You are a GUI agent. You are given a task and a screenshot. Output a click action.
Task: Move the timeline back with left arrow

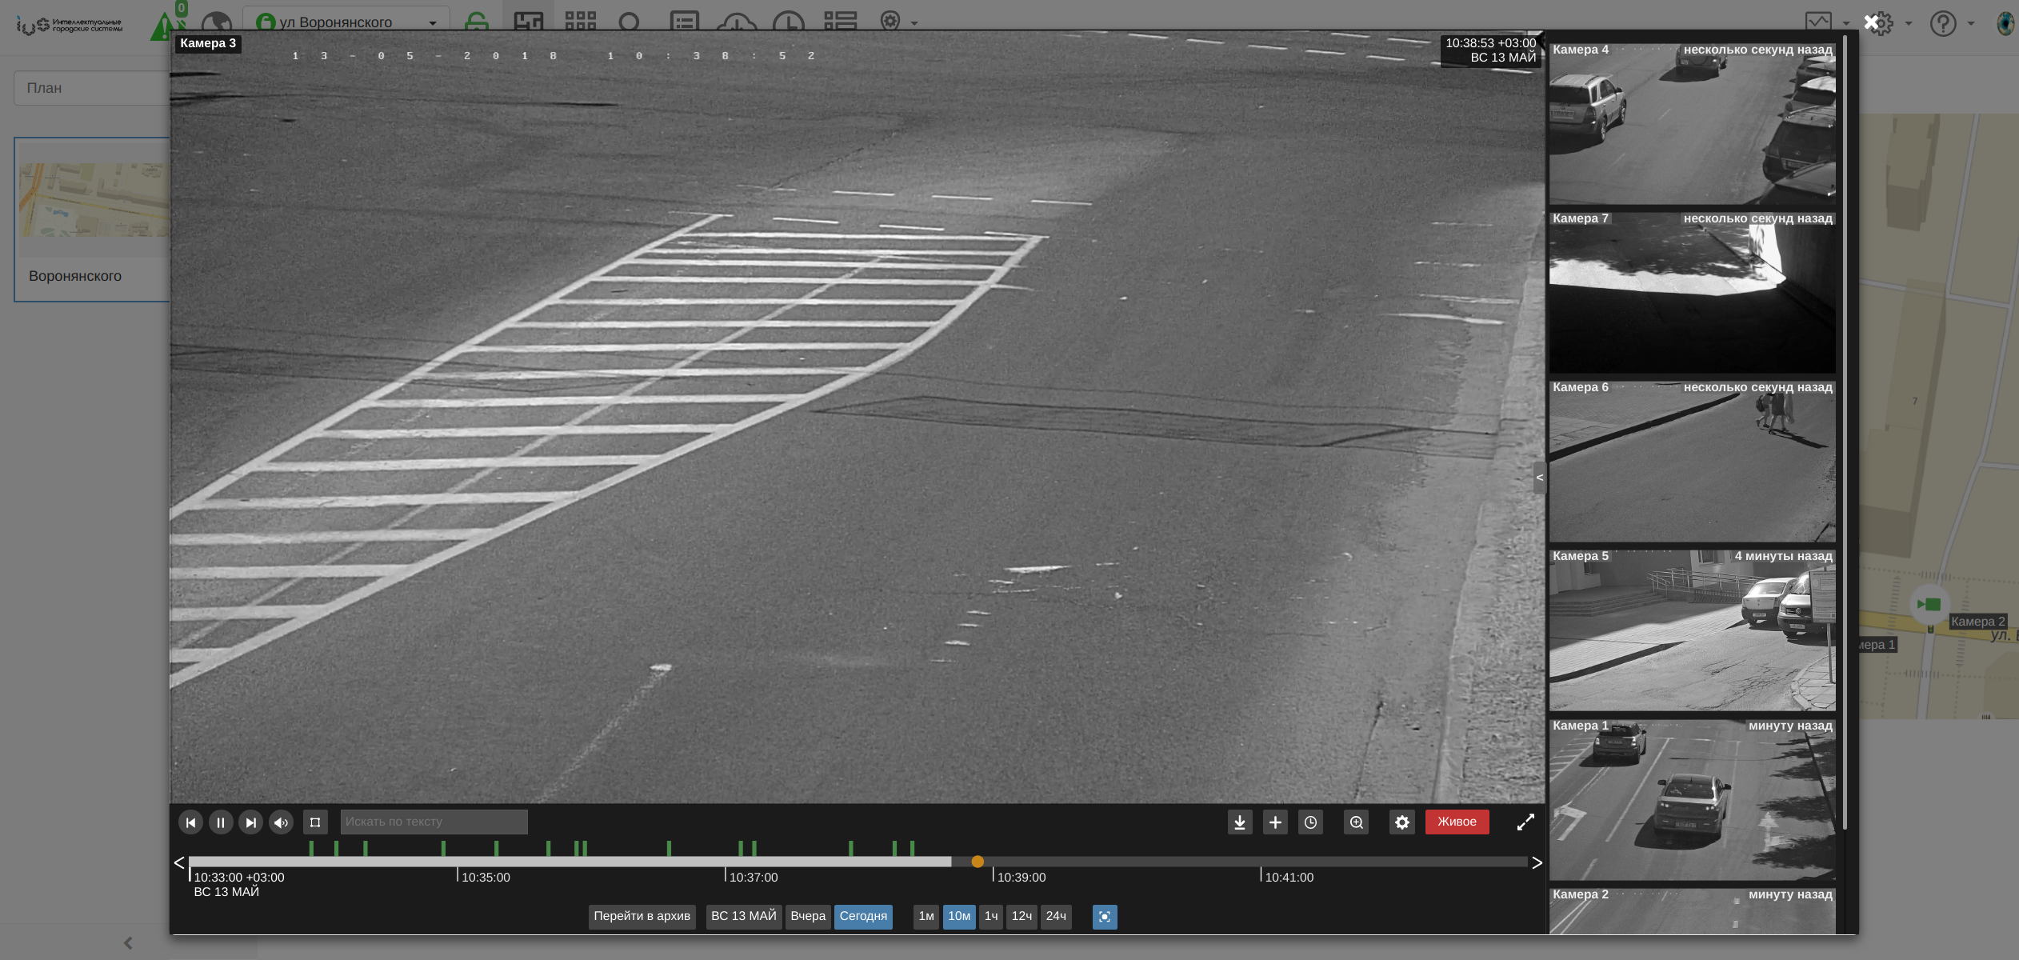[x=179, y=862]
